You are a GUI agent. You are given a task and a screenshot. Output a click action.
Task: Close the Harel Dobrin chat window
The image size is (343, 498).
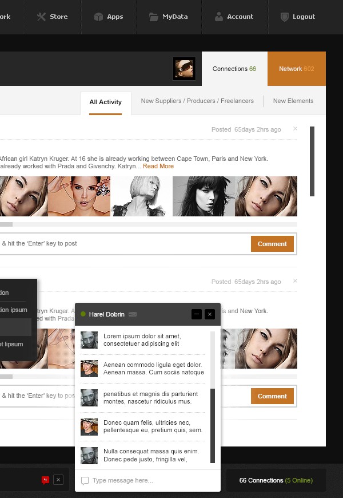pyautogui.click(x=210, y=314)
